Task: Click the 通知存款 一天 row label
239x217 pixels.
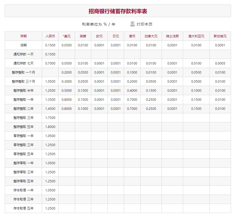Action: pyautogui.click(x=23, y=54)
